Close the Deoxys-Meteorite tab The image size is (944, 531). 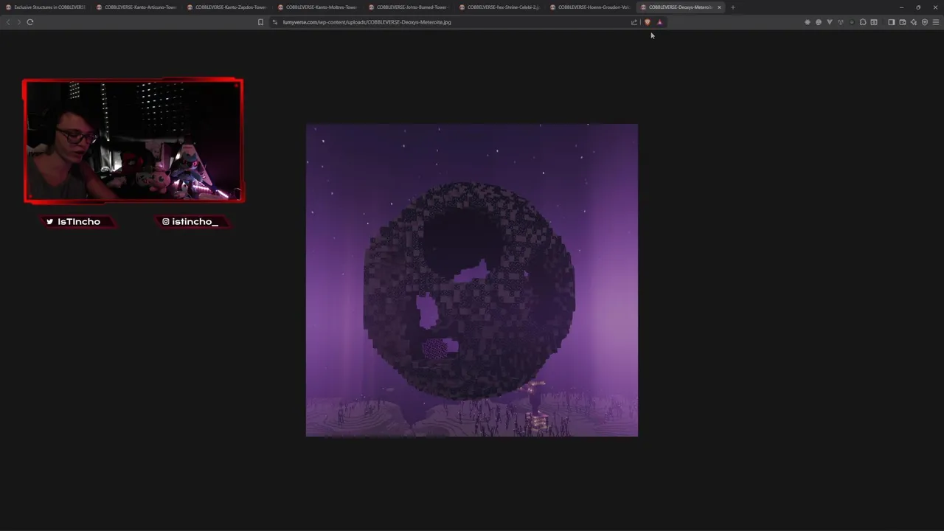pyautogui.click(x=719, y=7)
